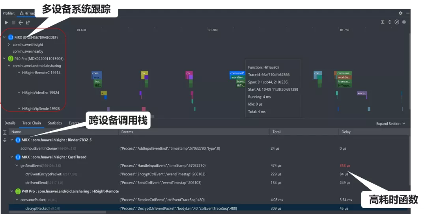Click the 24 µs total value

(275, 148)
